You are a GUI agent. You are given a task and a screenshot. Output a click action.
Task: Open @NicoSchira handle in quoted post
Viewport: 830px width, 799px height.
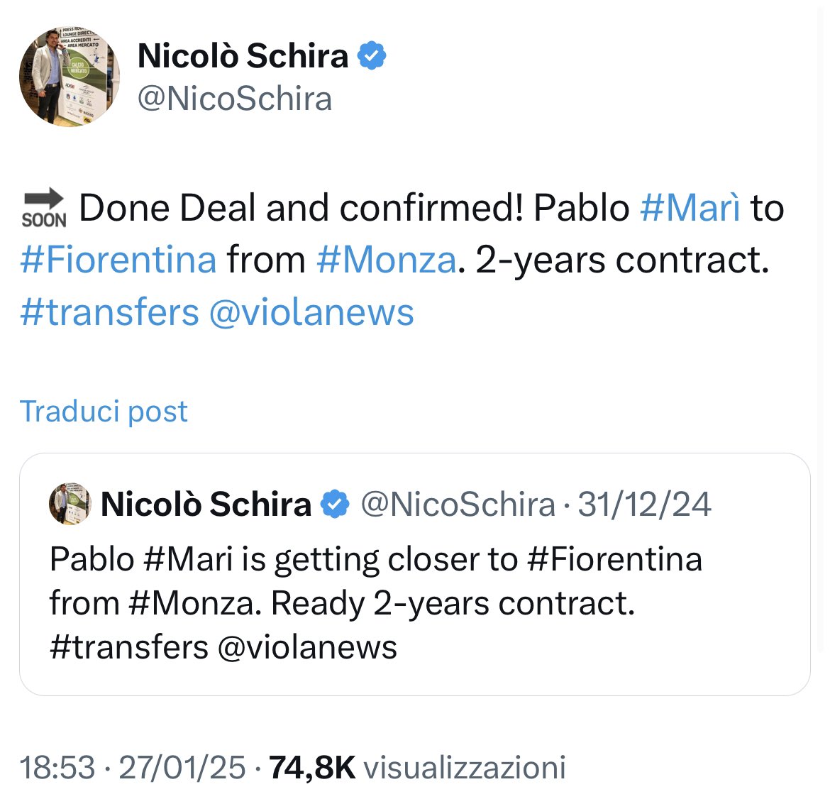[x=458, y=504]
